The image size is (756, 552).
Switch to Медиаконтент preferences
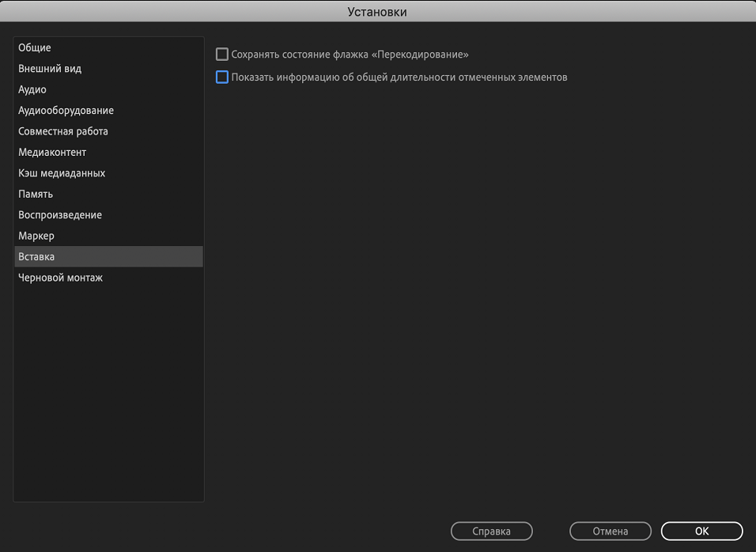(52, 152)
